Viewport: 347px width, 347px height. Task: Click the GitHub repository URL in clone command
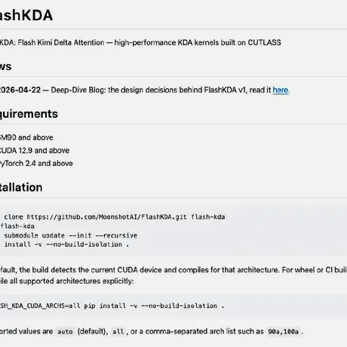(106, 217)
